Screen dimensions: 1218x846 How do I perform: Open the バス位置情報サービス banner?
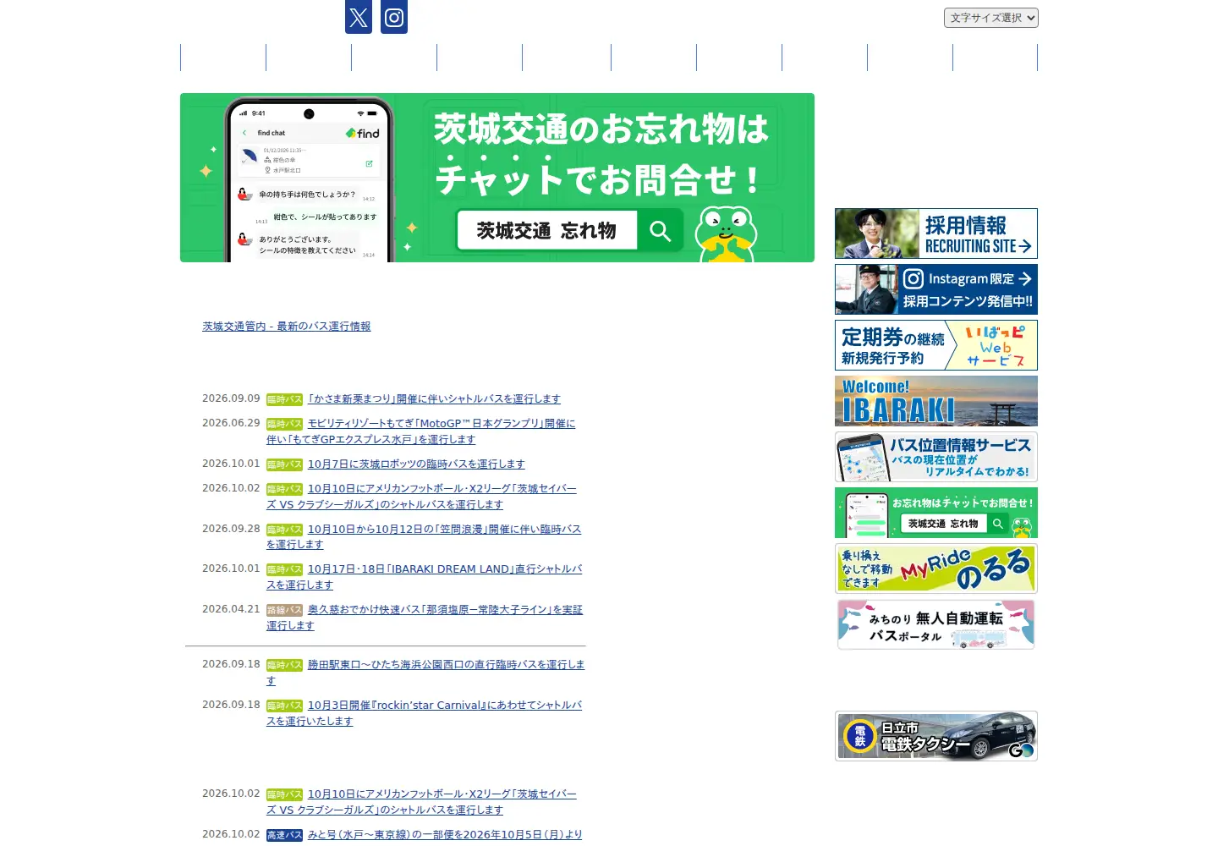tap(936, 457)
